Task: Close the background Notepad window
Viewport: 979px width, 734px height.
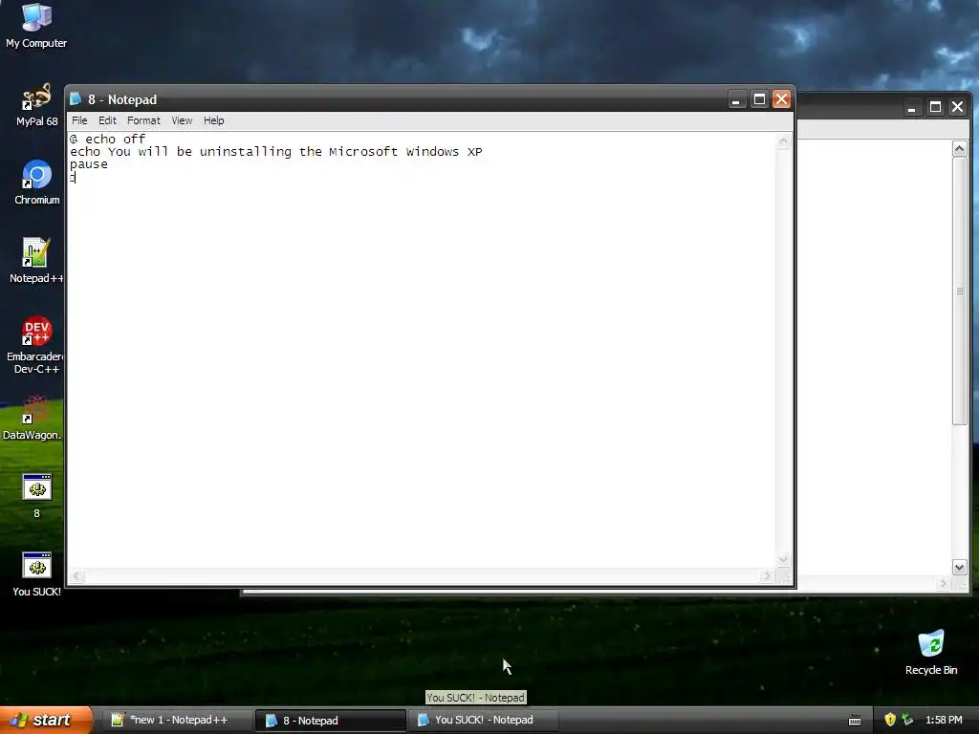Action: 957,107
